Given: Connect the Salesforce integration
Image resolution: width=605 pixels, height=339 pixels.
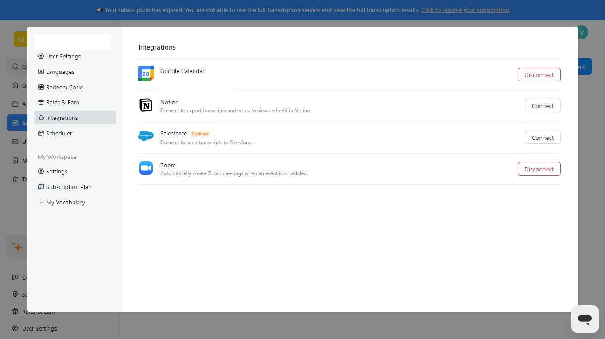Looking at the screenshot, I should [x=543, y=138].
